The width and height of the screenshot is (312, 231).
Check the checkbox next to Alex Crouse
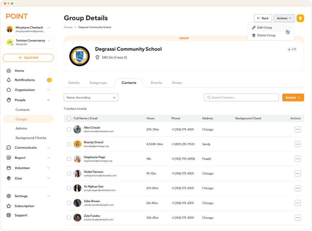tap(69, 129)
